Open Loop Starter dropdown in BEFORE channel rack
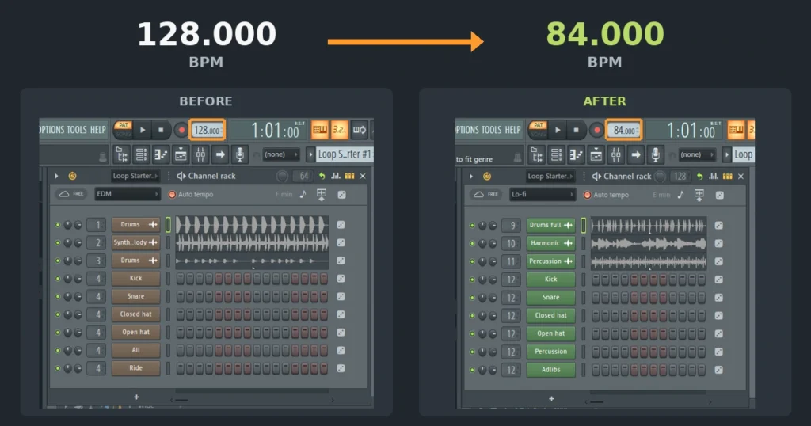Screen dimensions: 811x426 135,176
